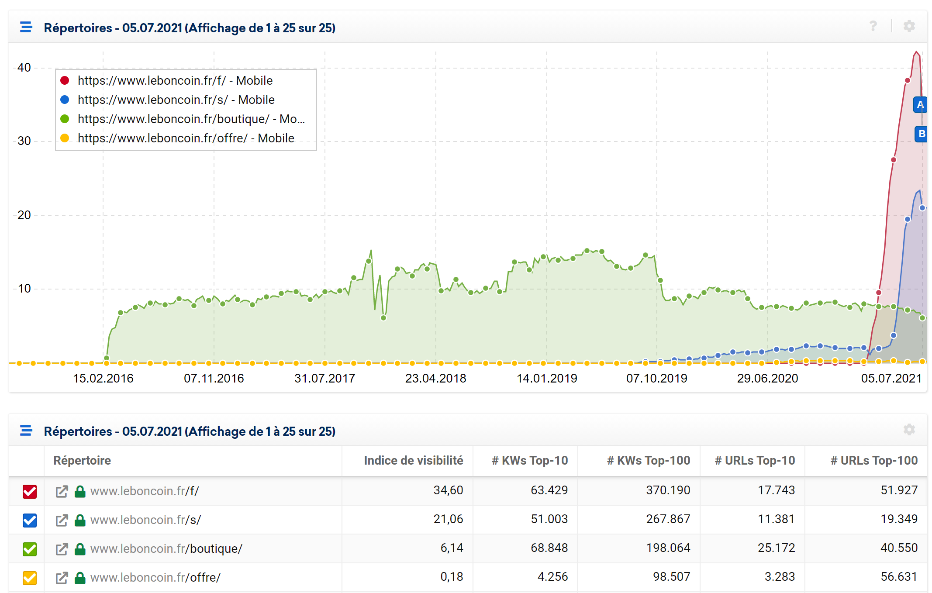Click visibility value 34,60

[x=448, y=490]
